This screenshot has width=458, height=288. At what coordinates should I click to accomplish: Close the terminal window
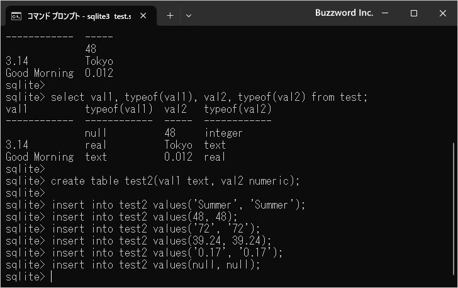[x=442, y=13]
